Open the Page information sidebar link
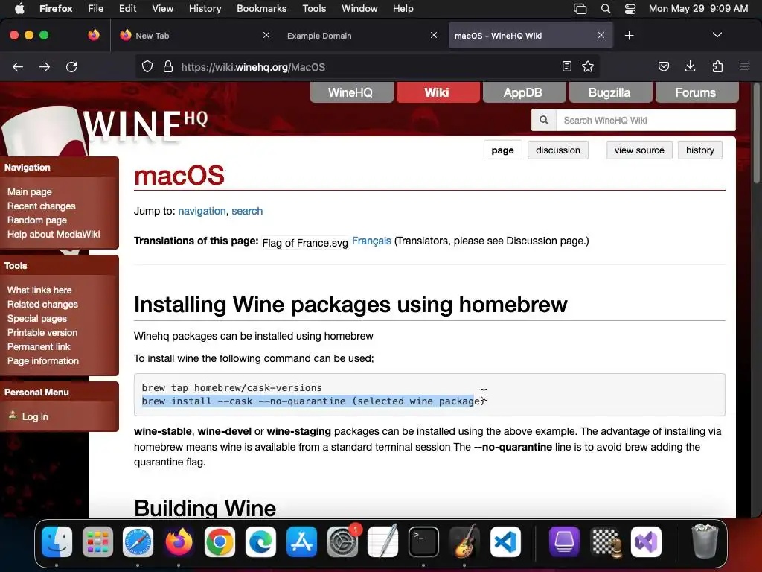The image size is (762, 572). tap(42, 361)
